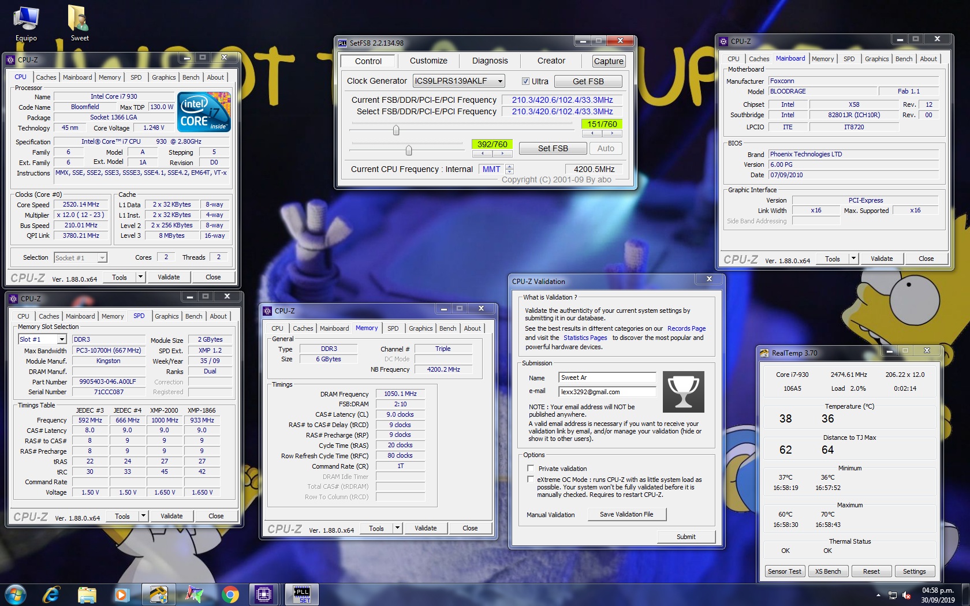Image resolution: width=970 pixels, height=606 pixels.
Task: Open the Creator tab in SetFSB
Action: click(551, 61)
